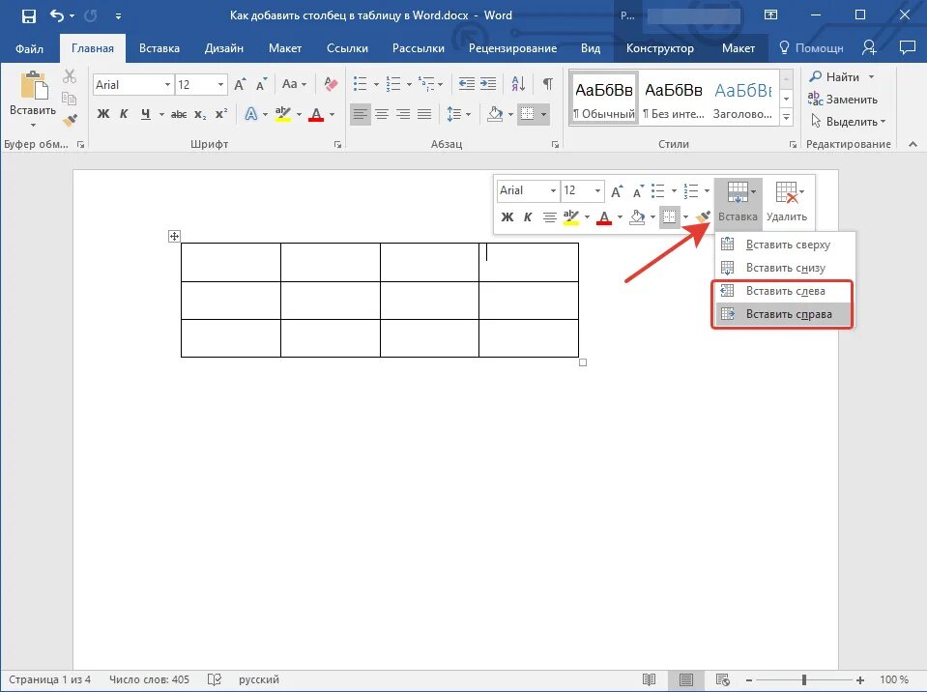Decrease font size in ribbon Font group
This screenshot has height=692, width=927.
(x=261, y=84)
